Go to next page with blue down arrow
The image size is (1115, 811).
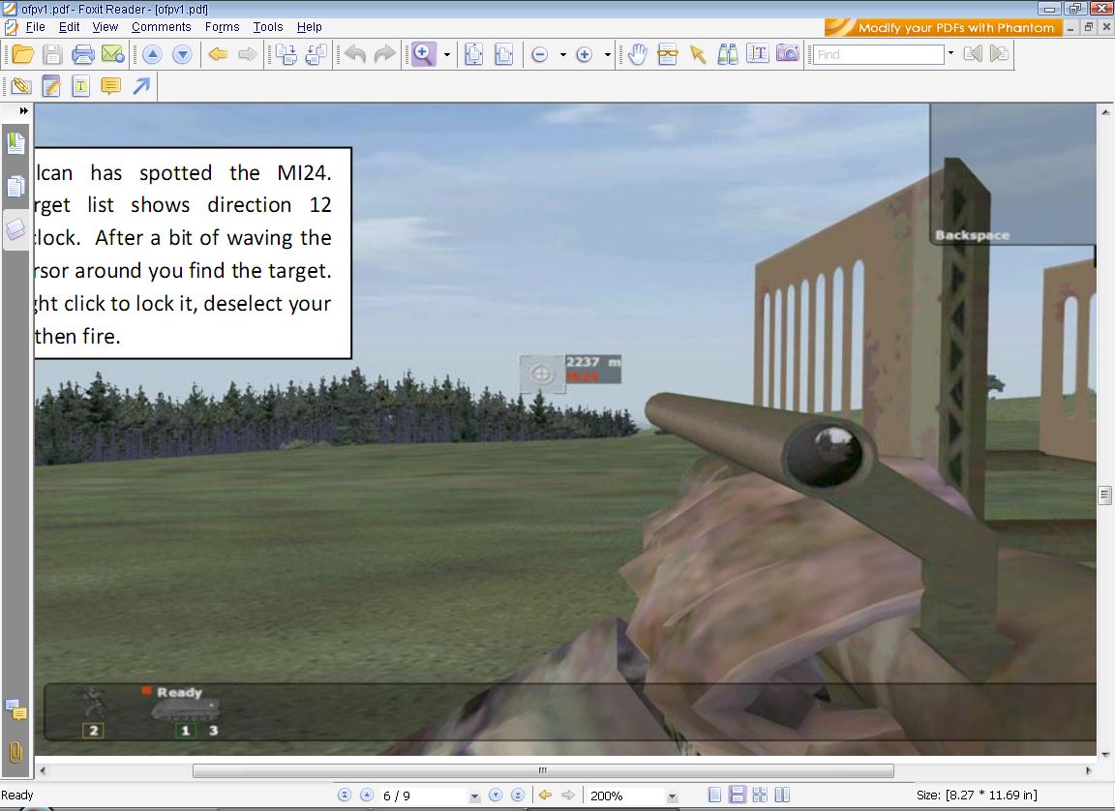pyautogui.click(x=182, y=54)
